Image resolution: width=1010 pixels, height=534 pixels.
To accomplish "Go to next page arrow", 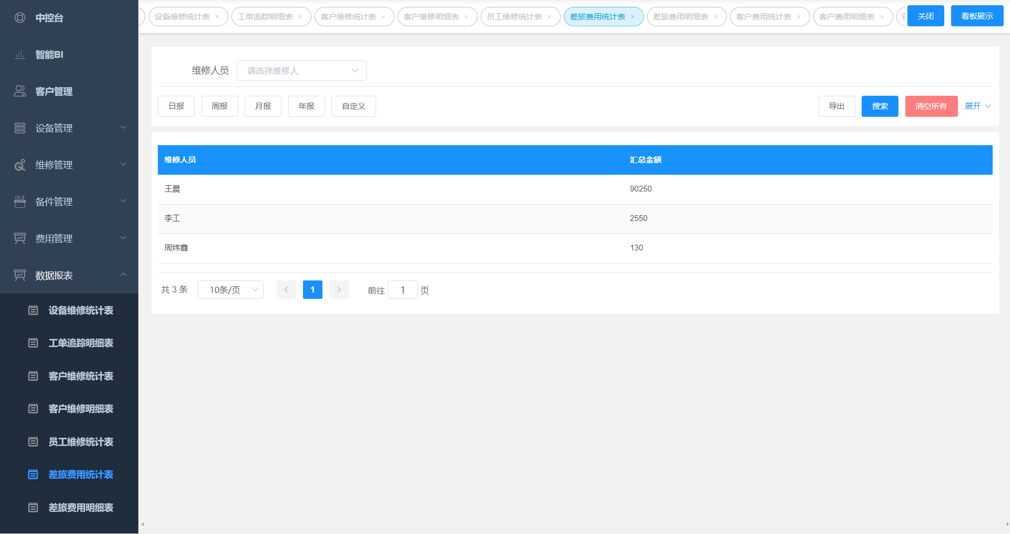I will click(x=339, y=290).
